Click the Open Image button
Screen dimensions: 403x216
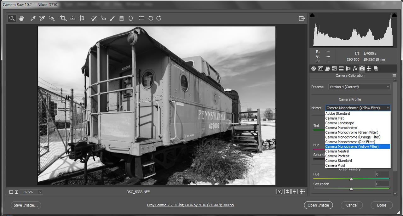[318, 205]
